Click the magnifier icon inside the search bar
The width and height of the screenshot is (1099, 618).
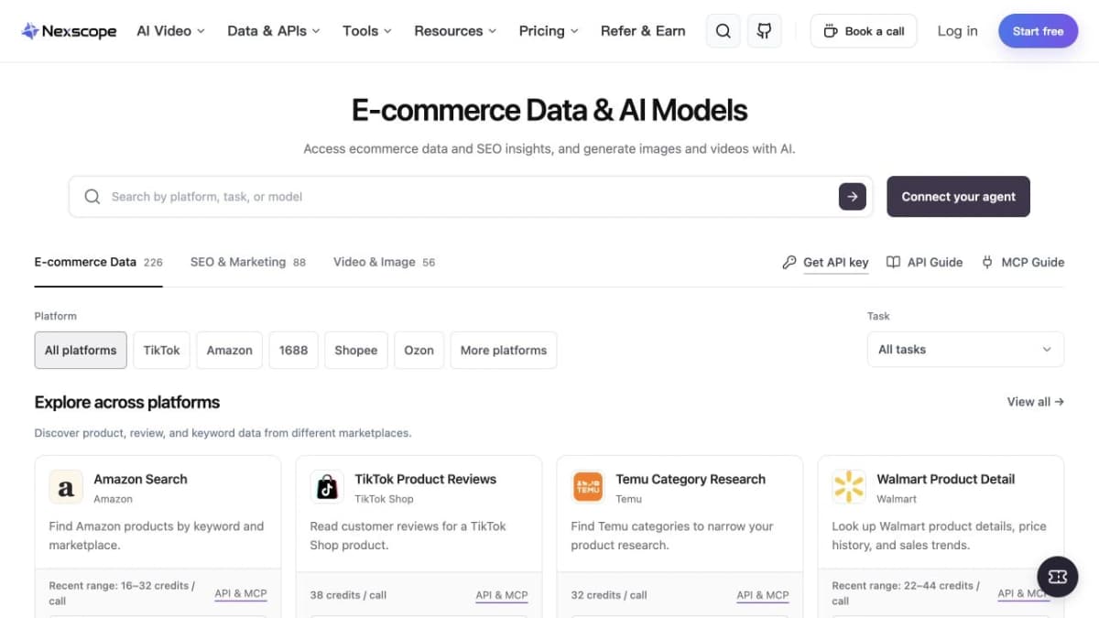pyautogui.click(x=92, y=197)
